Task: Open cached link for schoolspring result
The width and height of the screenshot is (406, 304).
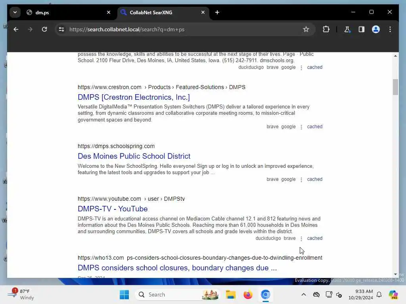Action: (x=314, y=179)
